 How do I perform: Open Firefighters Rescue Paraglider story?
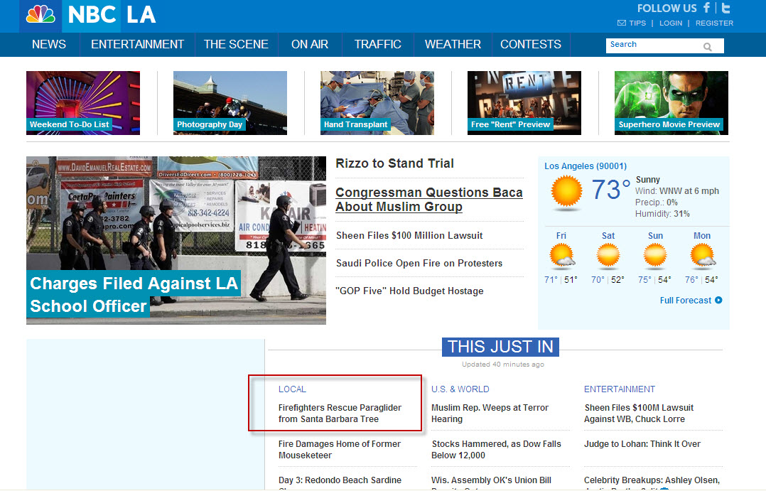(340, 414)
